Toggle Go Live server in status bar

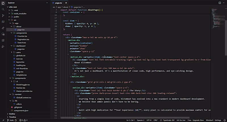click(x=181, y=120)
